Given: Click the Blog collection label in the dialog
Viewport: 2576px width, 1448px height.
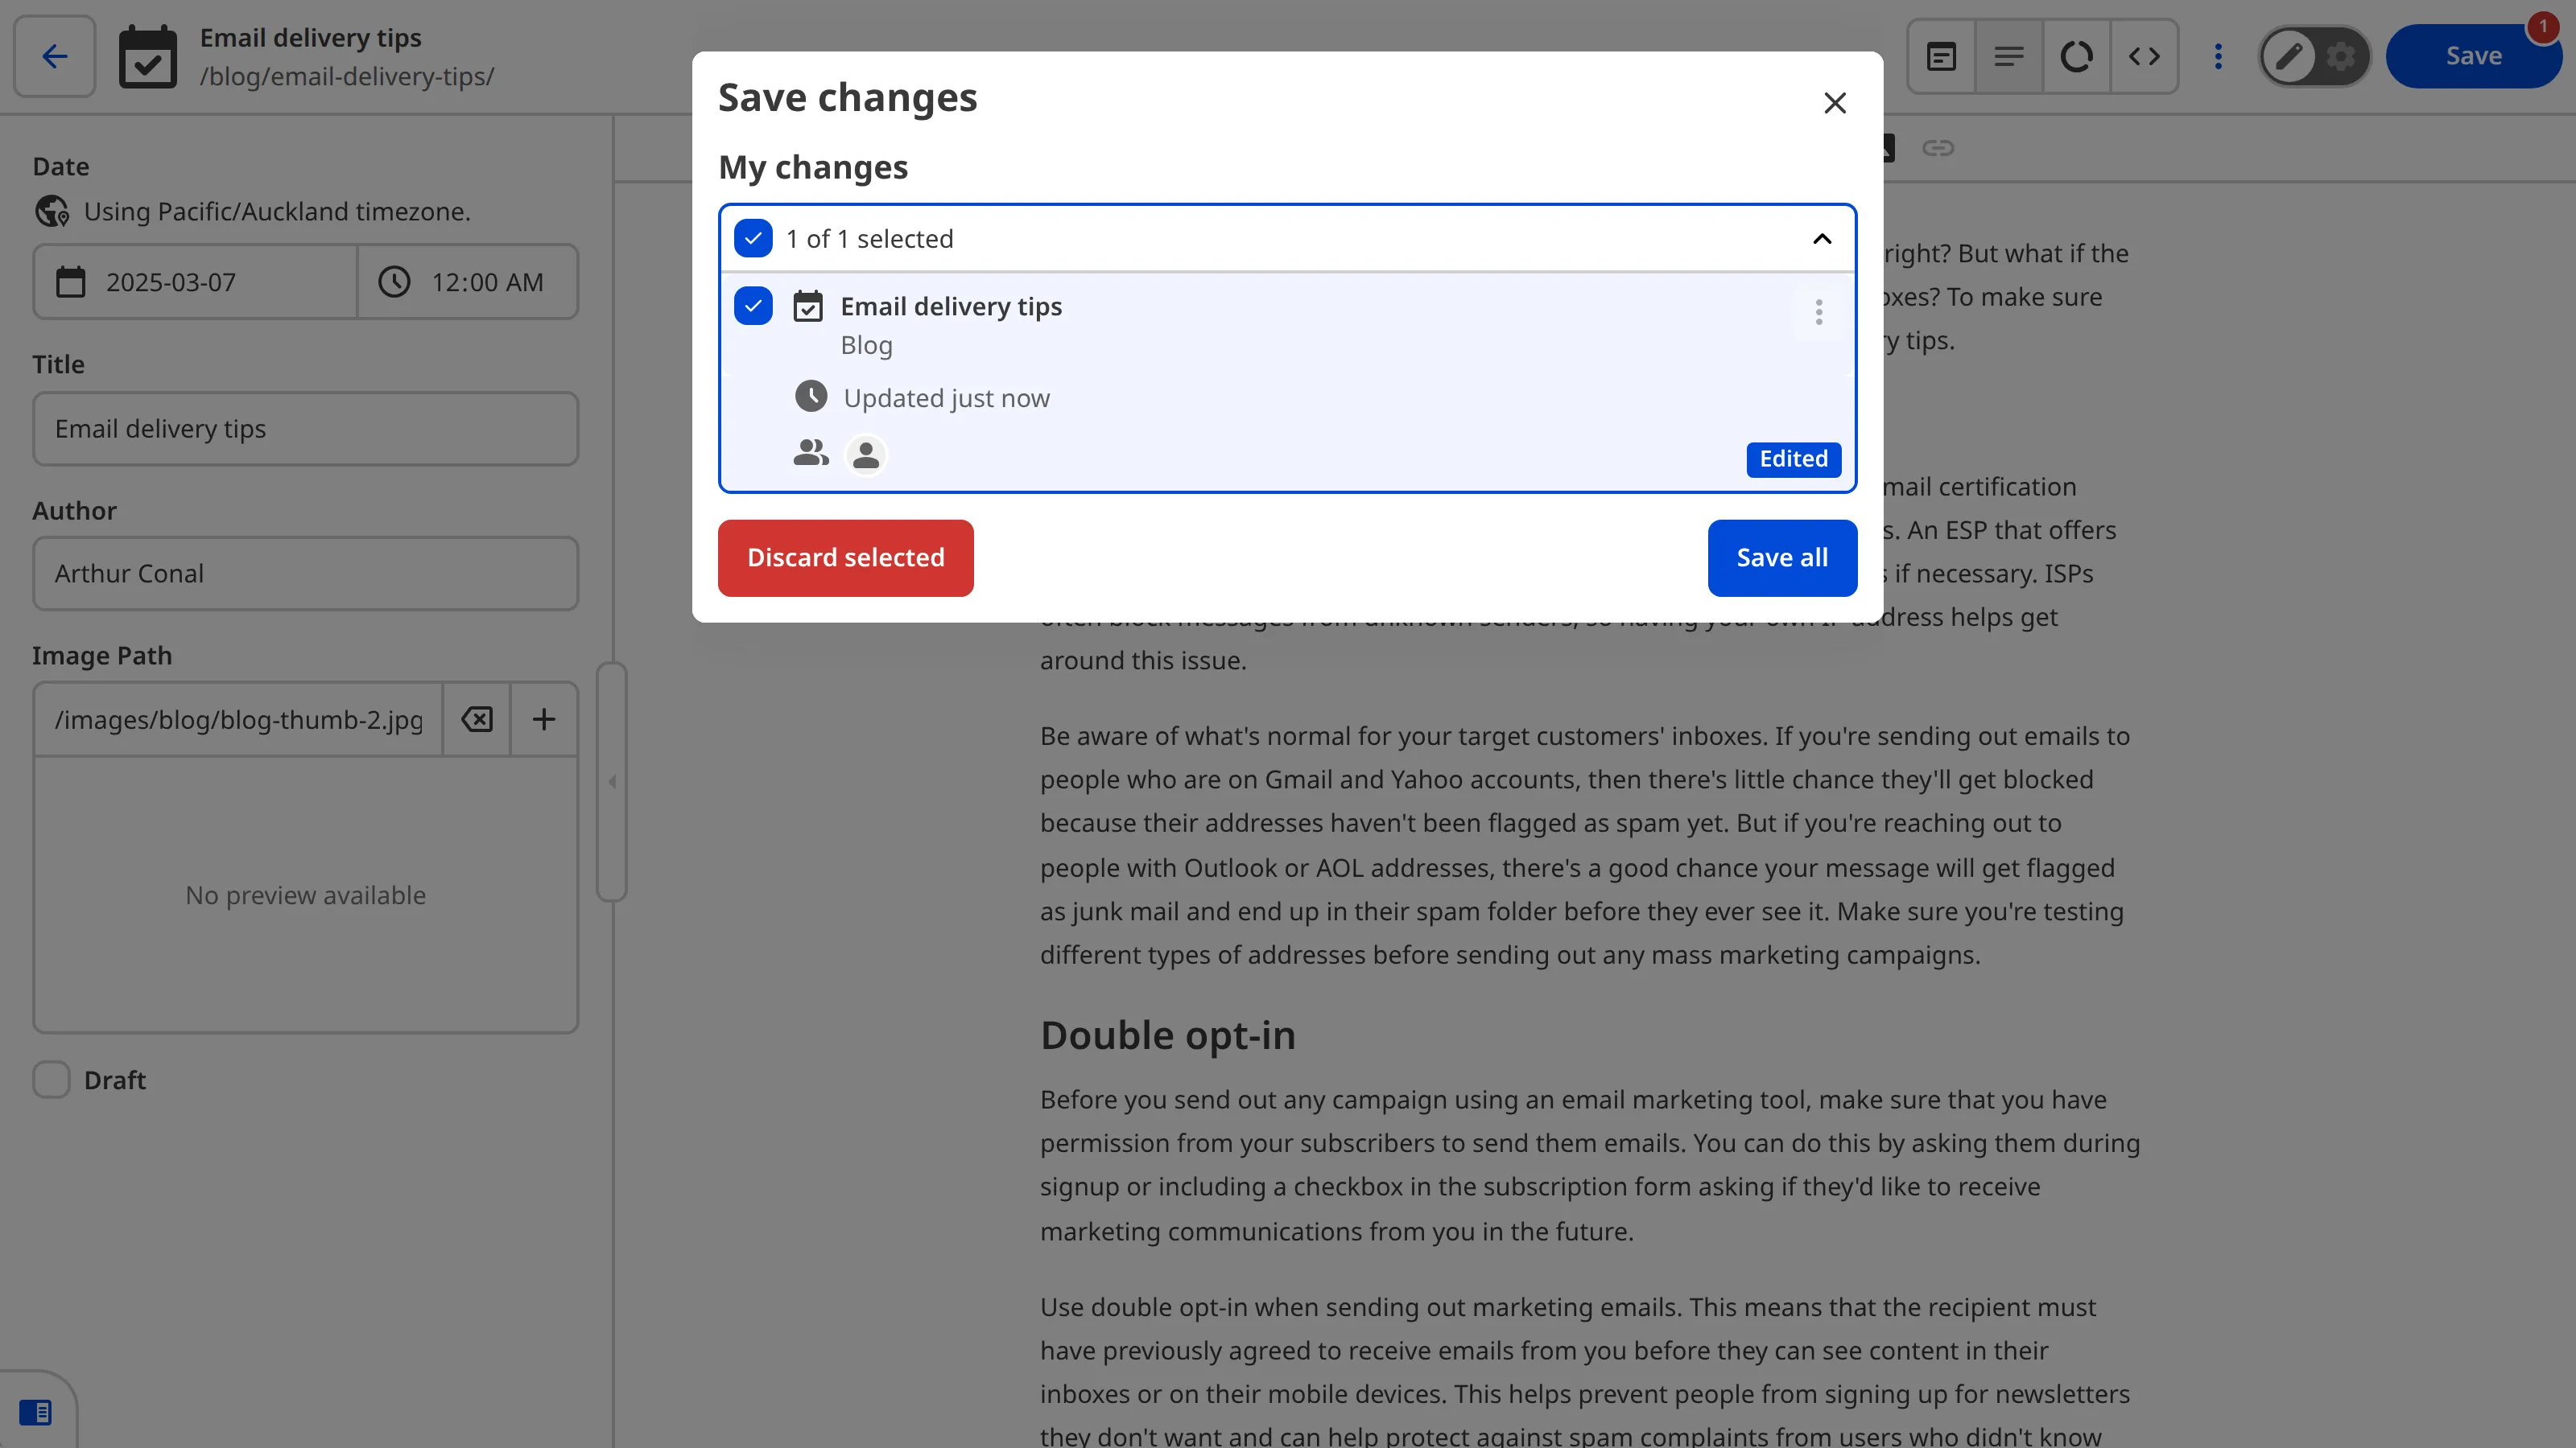Looking at the screenshot, I should coord(866,346).
